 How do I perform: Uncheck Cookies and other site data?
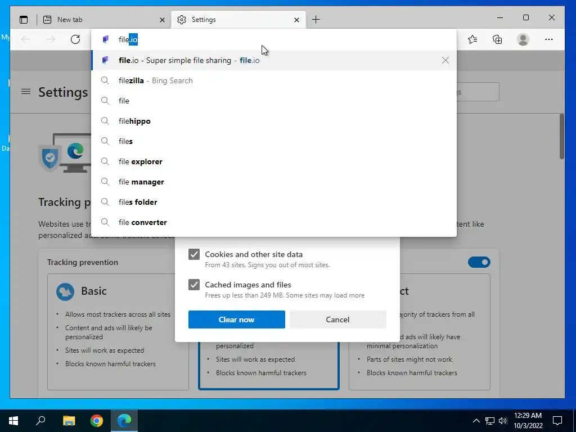point(194,254)
